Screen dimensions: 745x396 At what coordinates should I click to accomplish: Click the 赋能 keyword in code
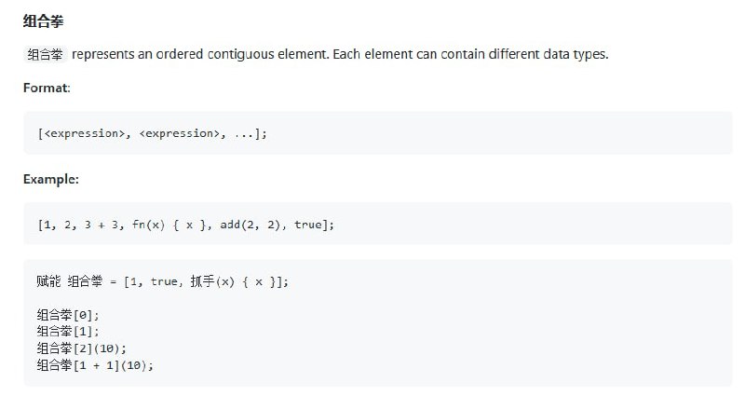point(48,281)
